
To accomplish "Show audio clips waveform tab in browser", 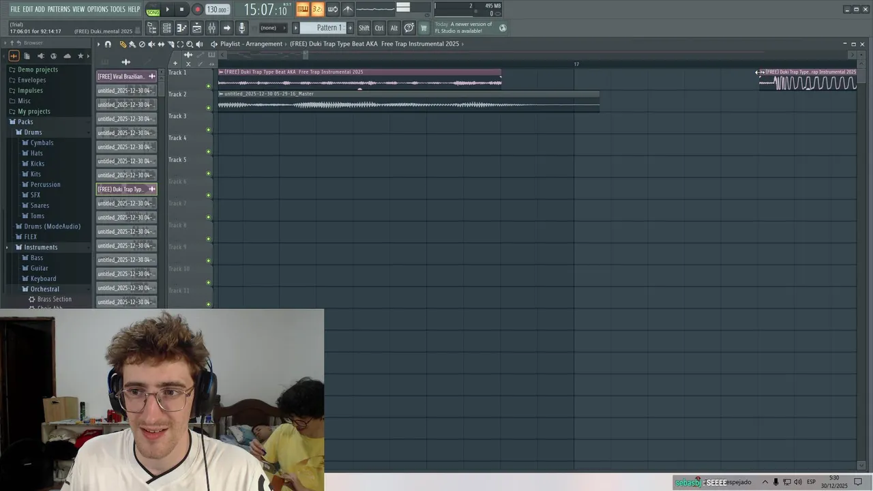I will point(13,56).
